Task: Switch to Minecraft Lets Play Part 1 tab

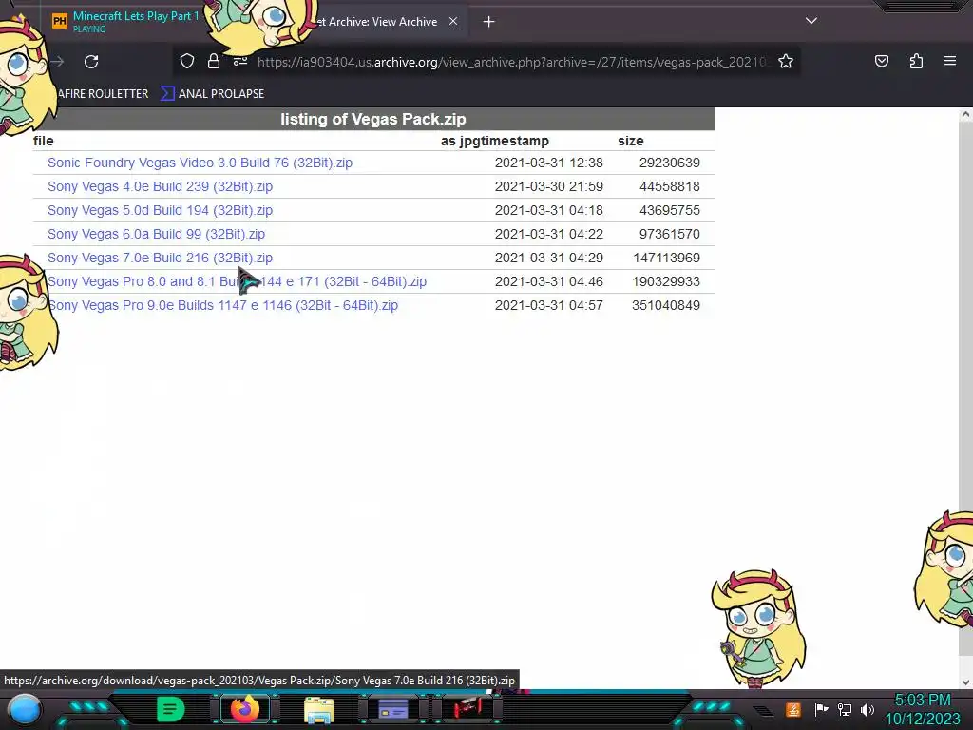Action: (127, 21)
